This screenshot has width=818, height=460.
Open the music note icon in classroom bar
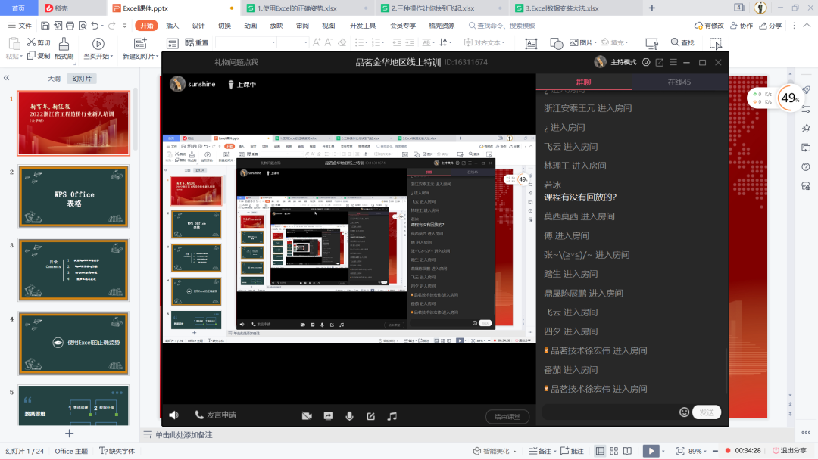[x=392, y=415]
